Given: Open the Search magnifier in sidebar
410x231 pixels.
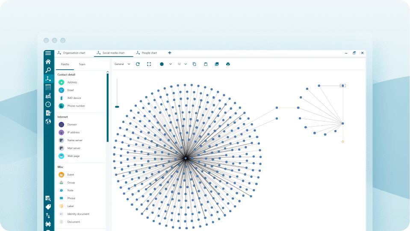Looking at the screenshot, I should pos(48,70).
